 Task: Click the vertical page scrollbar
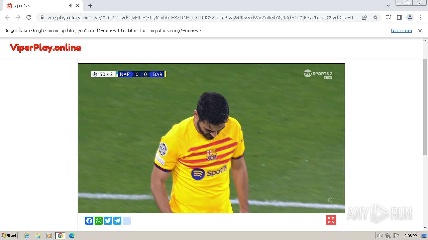(425, 107)
